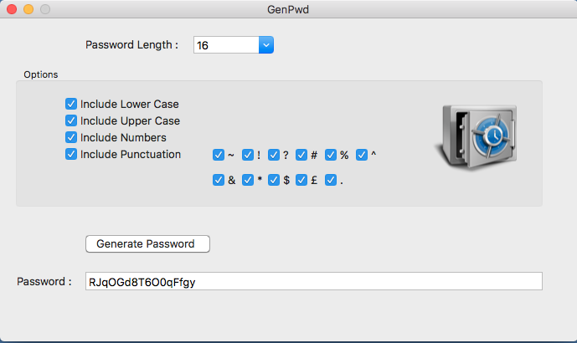This screenshot has width=577, height=343.
Task: Toggle Include Upper Case checkbox
Action: pyautogui.click(x=71, y=120)
